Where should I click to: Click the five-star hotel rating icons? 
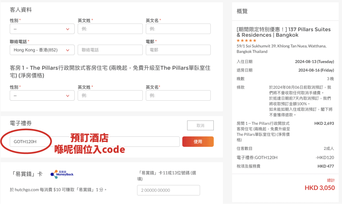(246, 40)
